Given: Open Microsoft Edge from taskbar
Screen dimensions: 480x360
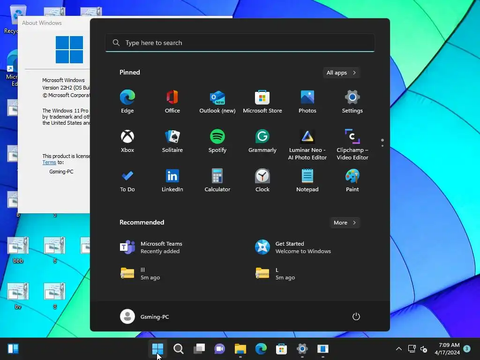Looking at the screenshot, I should pos(261,349).
